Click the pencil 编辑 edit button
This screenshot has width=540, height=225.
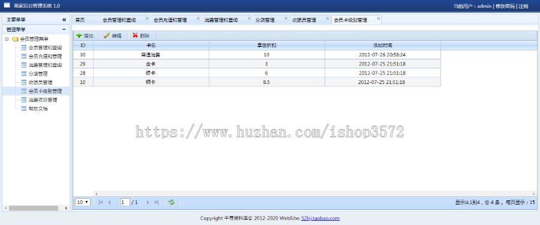pyautogui.click(x=113, y=35)
